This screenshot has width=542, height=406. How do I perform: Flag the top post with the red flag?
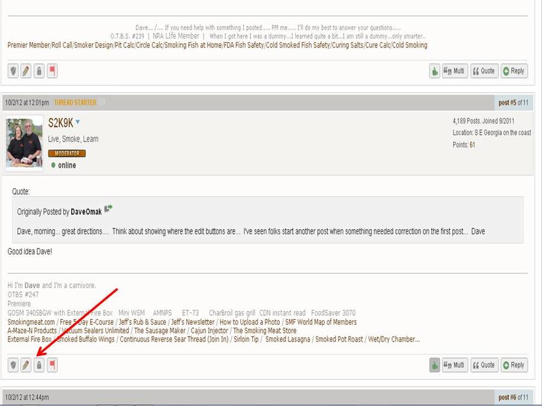click(x=52, y=71)
